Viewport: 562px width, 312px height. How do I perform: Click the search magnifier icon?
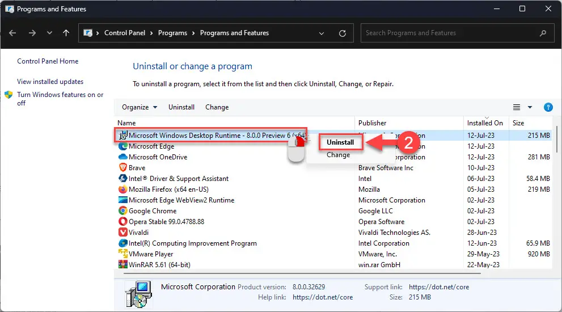point(543,33)
